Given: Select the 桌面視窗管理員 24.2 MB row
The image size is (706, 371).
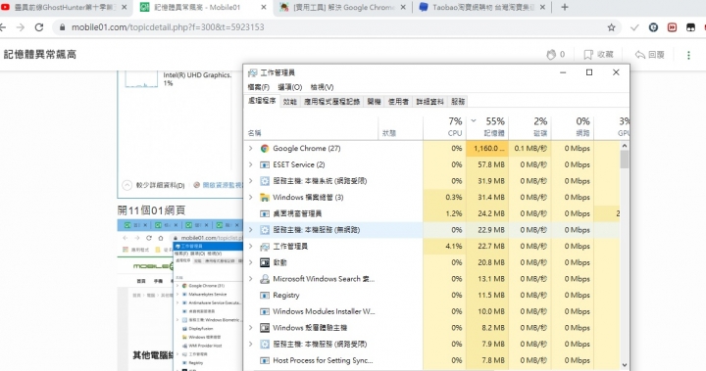Looking at the screenshot, I should pyautogui.click(x=432, y=213).
